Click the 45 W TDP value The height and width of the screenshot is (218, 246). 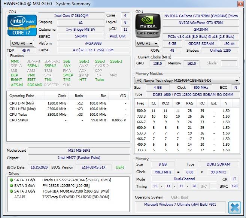pyautogui.click(x=26, y=51)
